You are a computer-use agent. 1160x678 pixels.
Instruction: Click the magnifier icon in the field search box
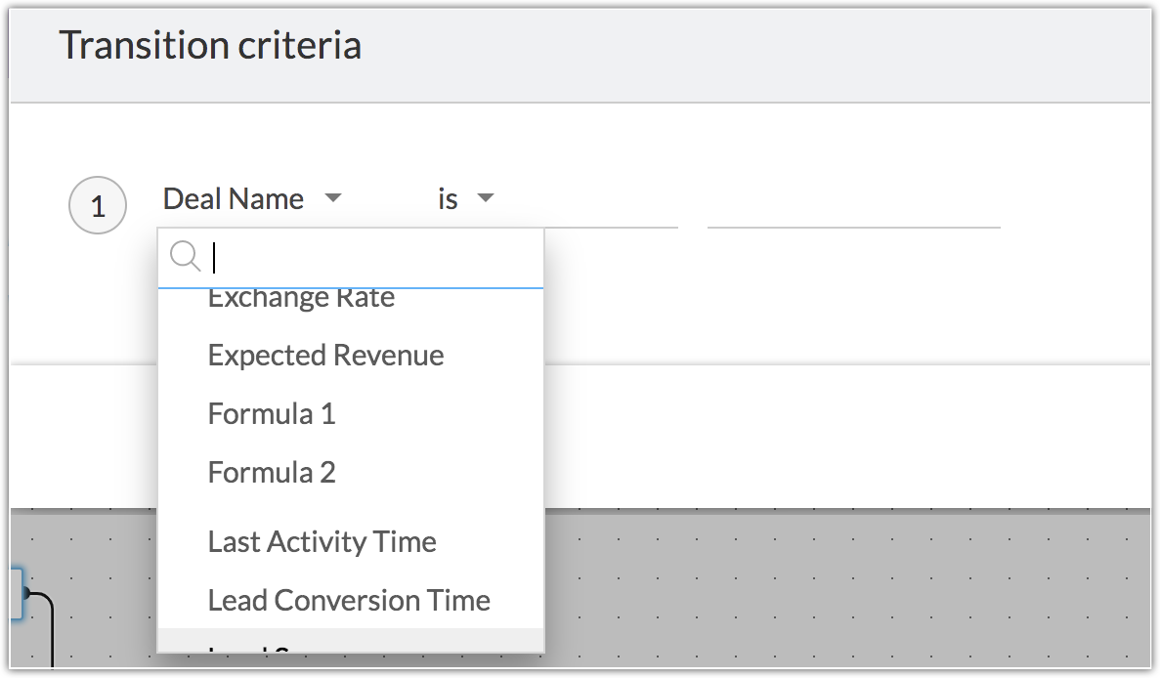coord(185,257)
